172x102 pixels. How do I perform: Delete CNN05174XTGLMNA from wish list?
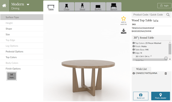tap(166, 73)
